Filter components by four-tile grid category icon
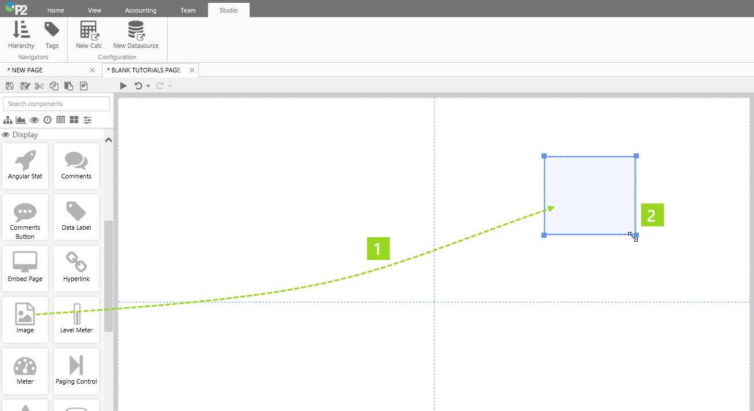Screen dimensions: 754x411 click(x=74, y=120)
